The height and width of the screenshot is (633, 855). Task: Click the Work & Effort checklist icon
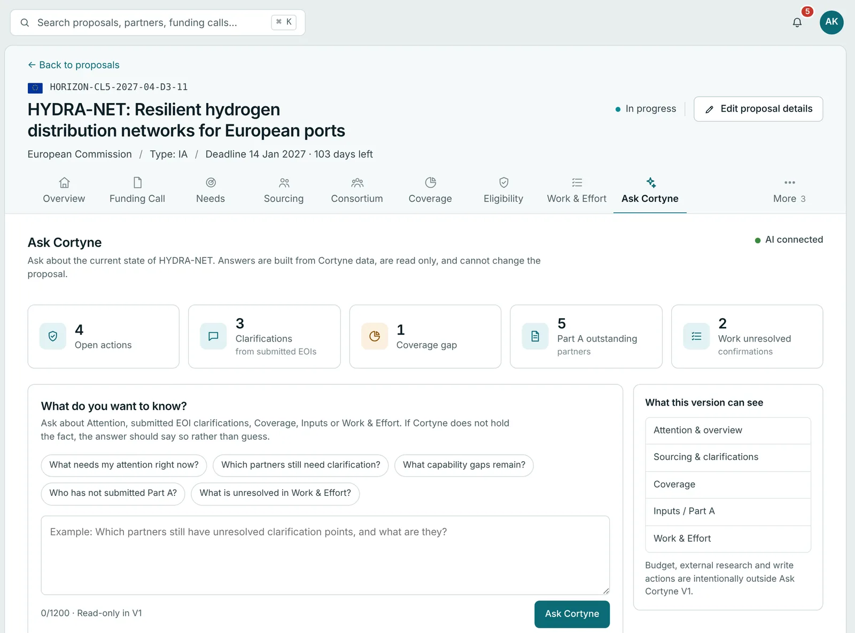[577, 183]
